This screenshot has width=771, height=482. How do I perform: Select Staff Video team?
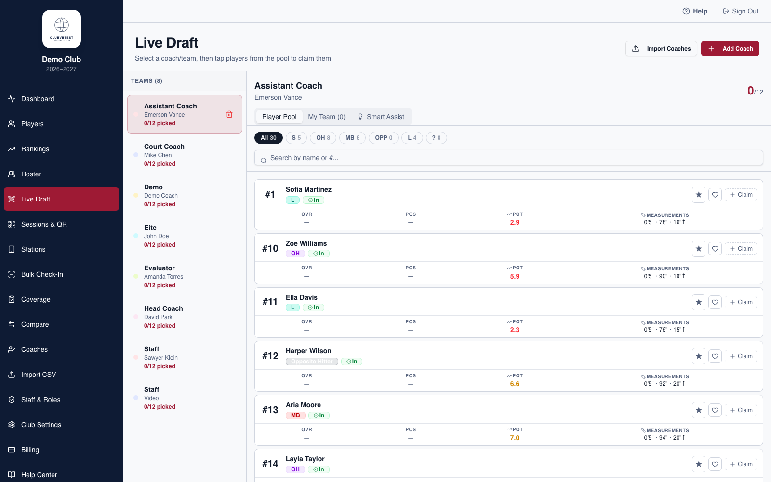pyautogui.click(x=185, y=398)
